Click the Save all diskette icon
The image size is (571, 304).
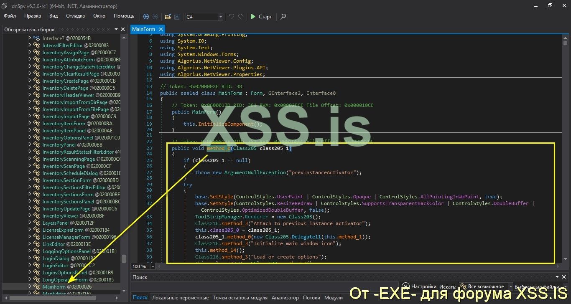pyautogui.click(x=177, y=17)
